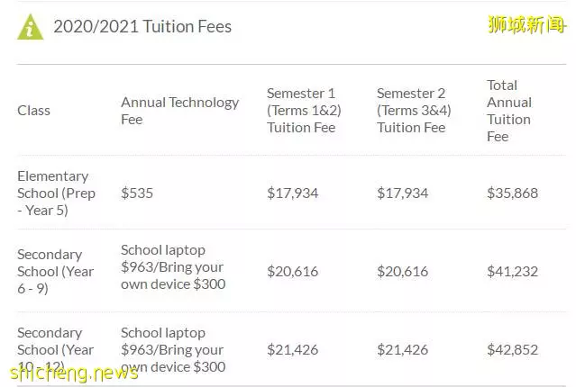The height and width of the screenshot is (387, 576).
Task: Click the Semester 1 $21,426 amount
Action: [x=292, y=349]
